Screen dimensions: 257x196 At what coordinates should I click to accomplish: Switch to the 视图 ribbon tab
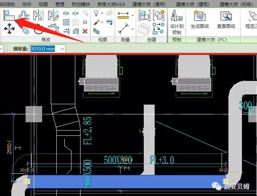43,4
